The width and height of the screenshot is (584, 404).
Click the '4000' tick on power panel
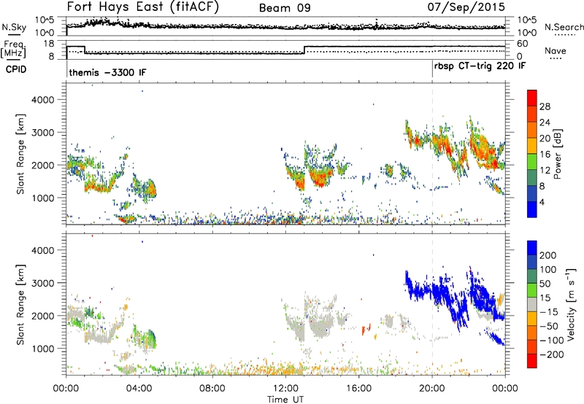[x=43, y=100]
